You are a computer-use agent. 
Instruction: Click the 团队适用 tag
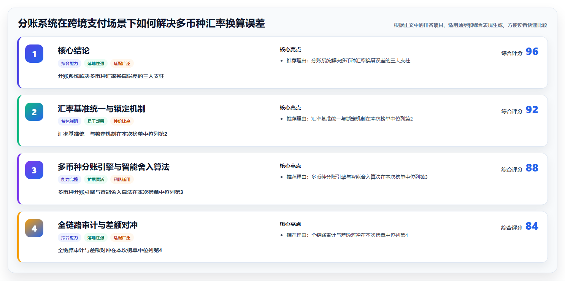(x=122, y=179)
